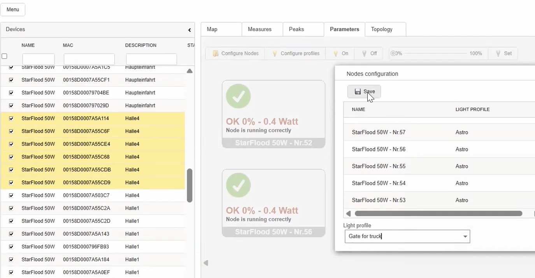This screenshot has height=278, width=535.
Task: Click Astro profile cell of Nr.57
Action: pos(462,132)
